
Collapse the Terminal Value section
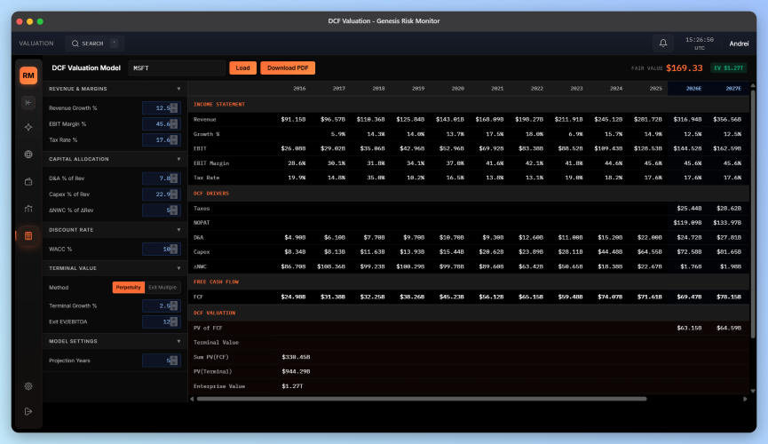pos(178,268)
